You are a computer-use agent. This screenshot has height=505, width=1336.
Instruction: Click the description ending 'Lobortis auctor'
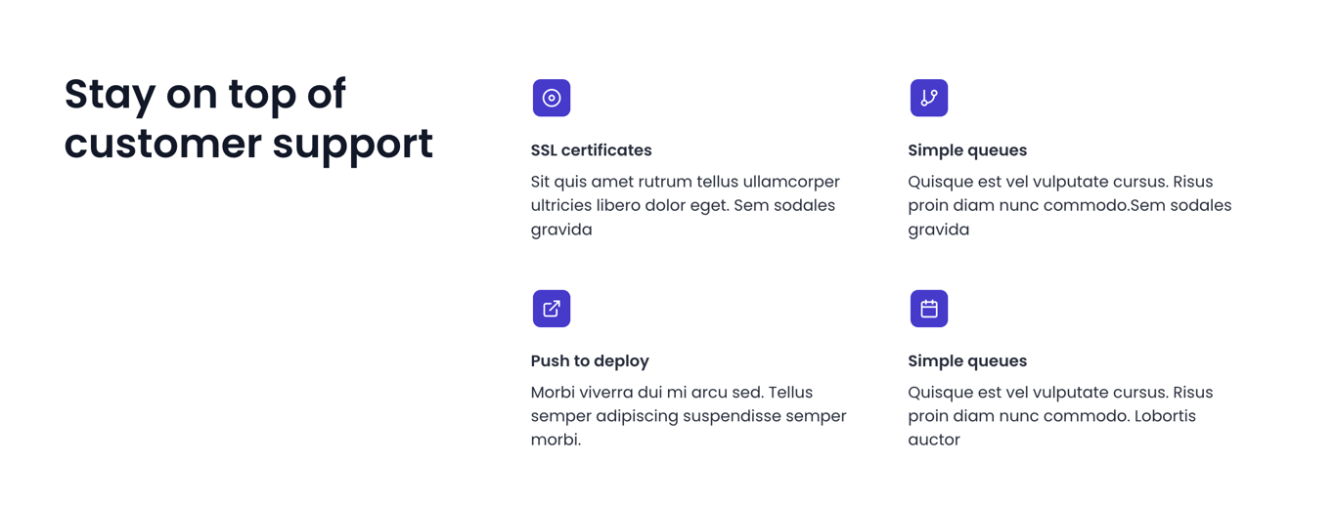coord(1060,416)
